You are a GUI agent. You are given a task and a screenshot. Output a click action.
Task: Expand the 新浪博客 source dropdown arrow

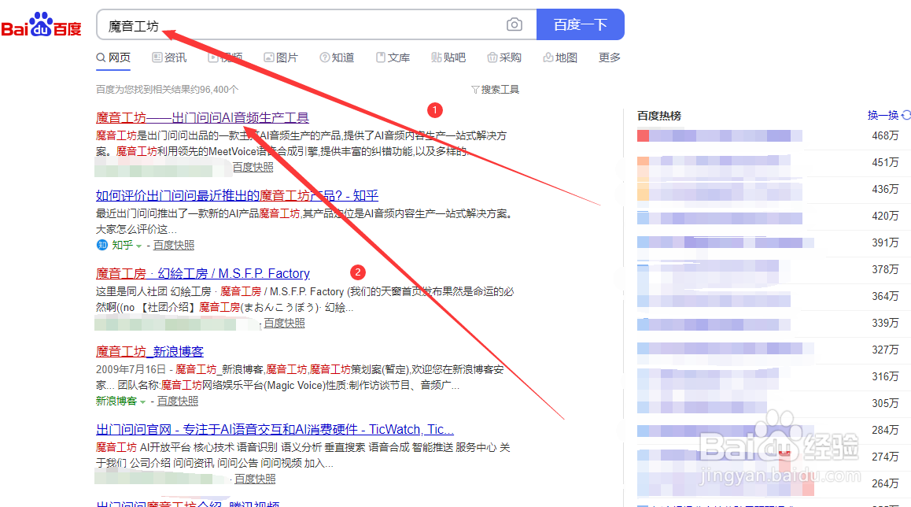coord(143,402)
